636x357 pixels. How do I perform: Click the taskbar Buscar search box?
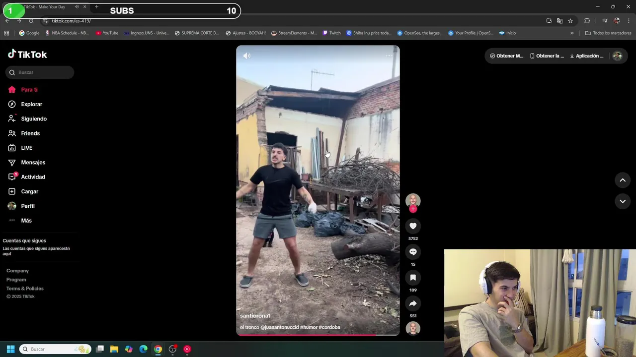(55, 349)
